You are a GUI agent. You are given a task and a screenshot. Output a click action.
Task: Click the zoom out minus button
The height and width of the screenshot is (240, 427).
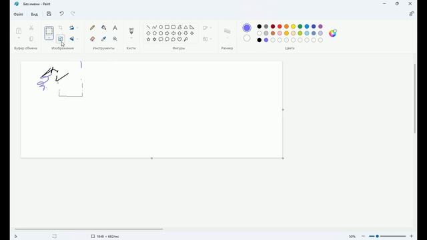(x=363, y=236)
